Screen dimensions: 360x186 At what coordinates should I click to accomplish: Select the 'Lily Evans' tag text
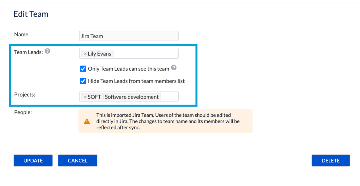pos(100,54)
